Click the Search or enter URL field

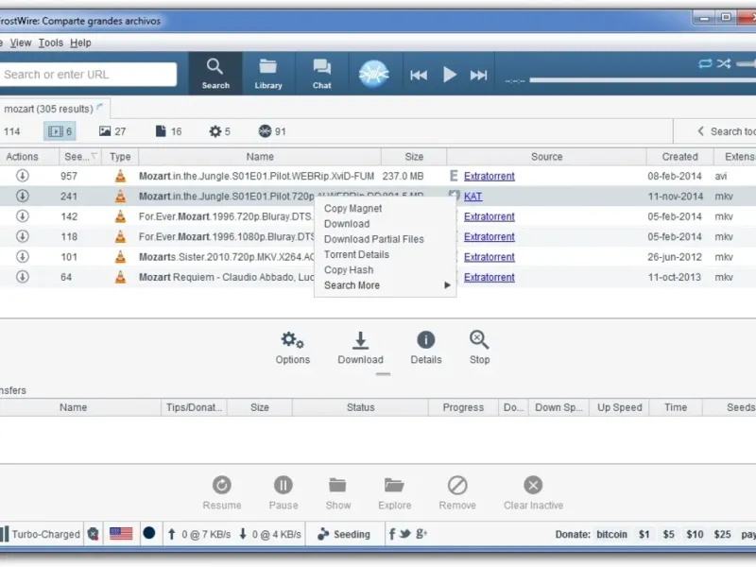88,75
